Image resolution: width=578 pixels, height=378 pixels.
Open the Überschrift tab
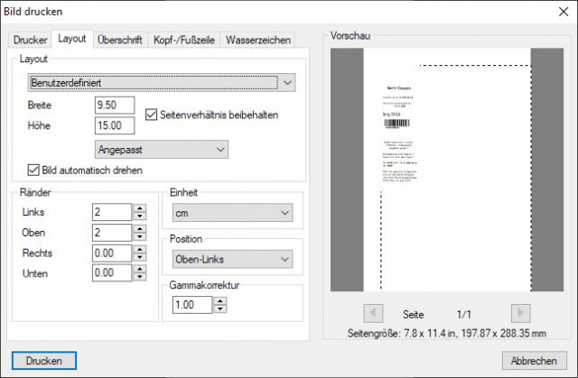(120, 40)
